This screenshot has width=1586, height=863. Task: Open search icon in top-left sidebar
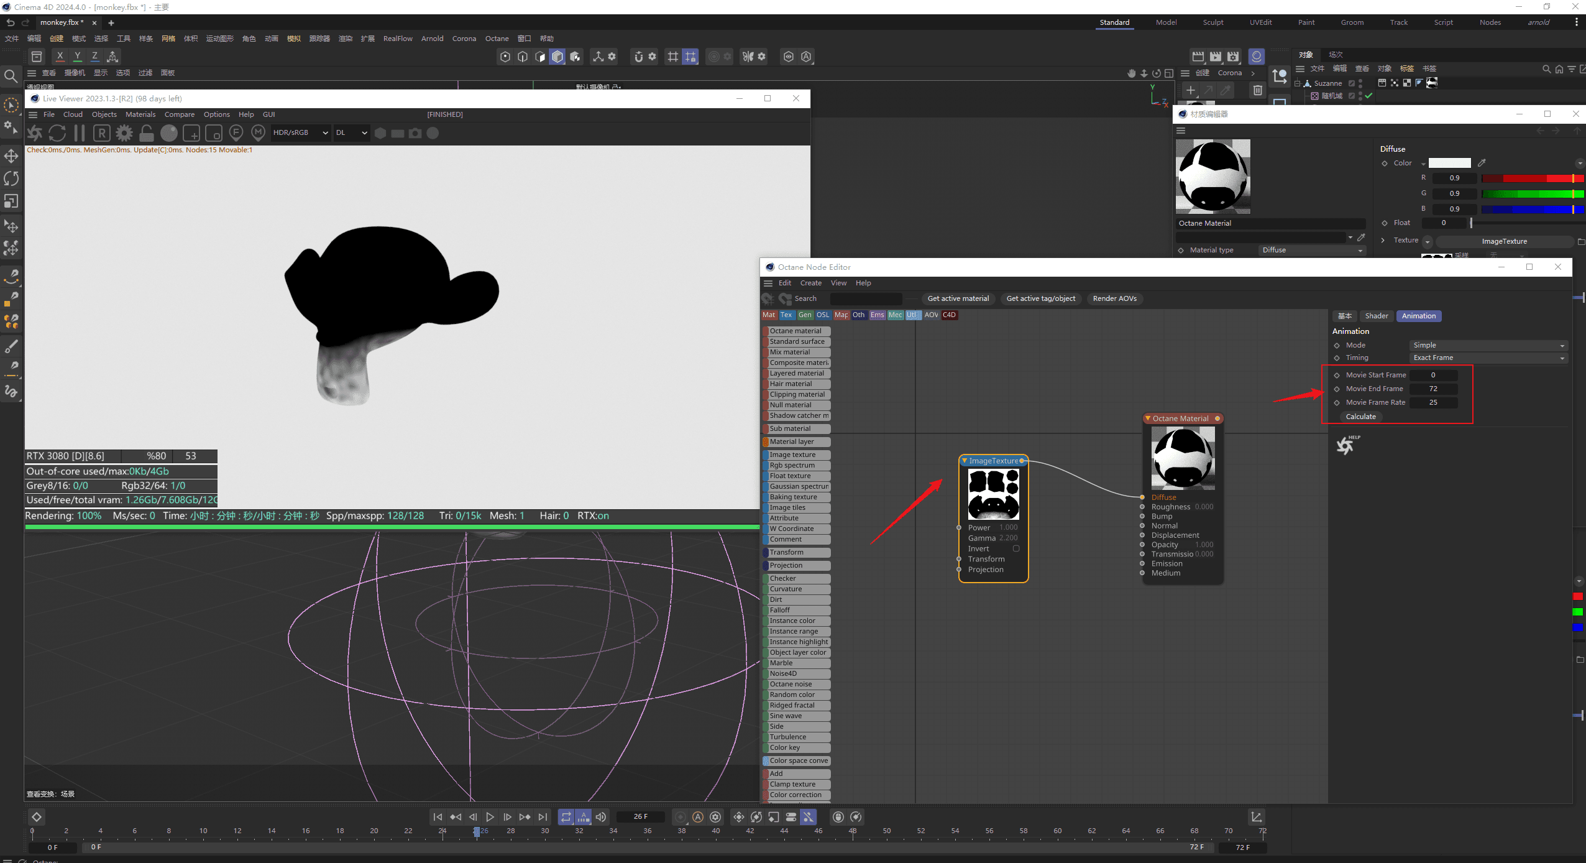[11, 76]
